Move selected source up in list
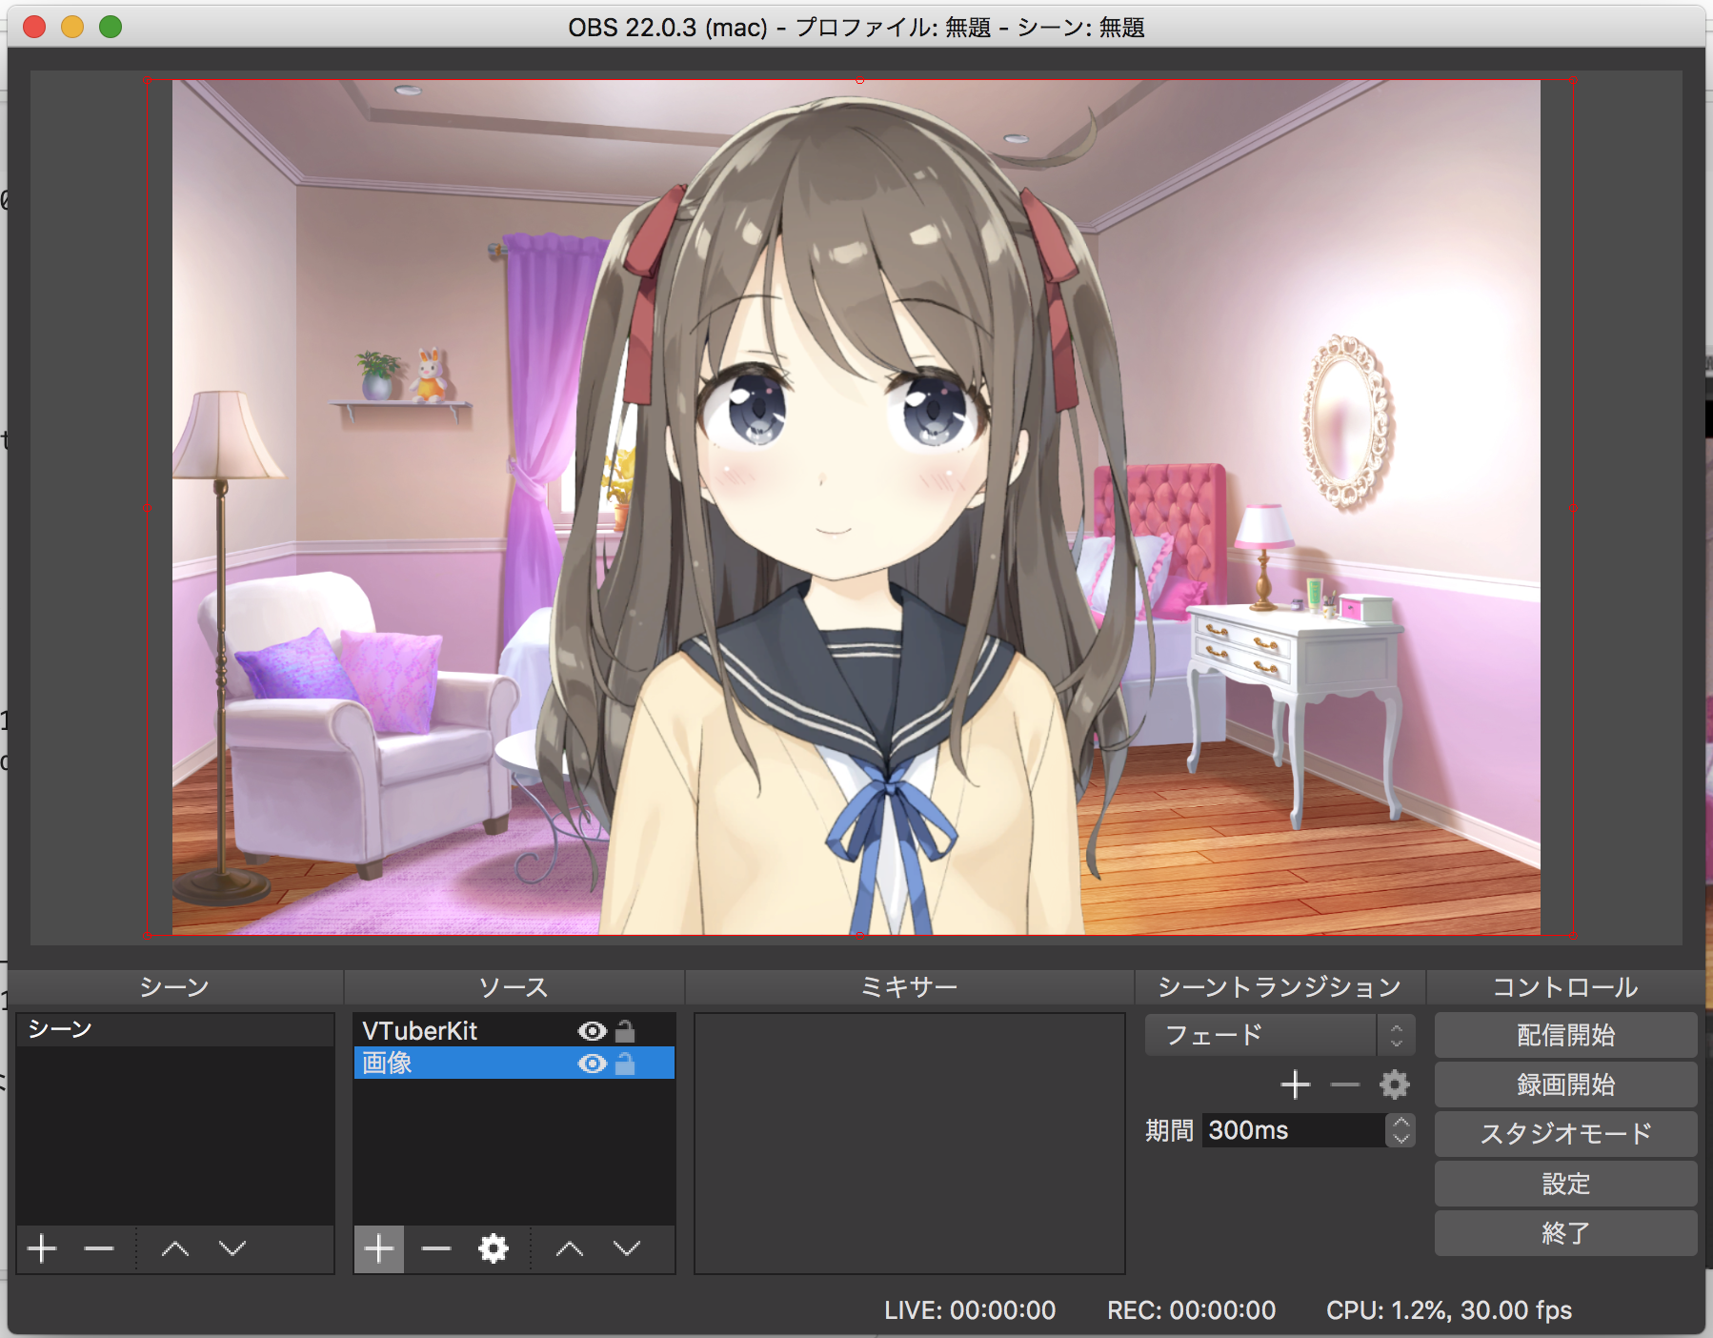Screen dimensions: 1713x1338 pos(570,1248)
